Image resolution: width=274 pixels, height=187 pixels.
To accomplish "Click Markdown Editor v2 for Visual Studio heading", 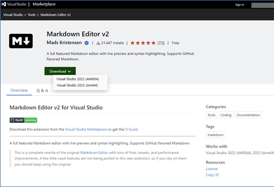I will click(x=56, y=107).
